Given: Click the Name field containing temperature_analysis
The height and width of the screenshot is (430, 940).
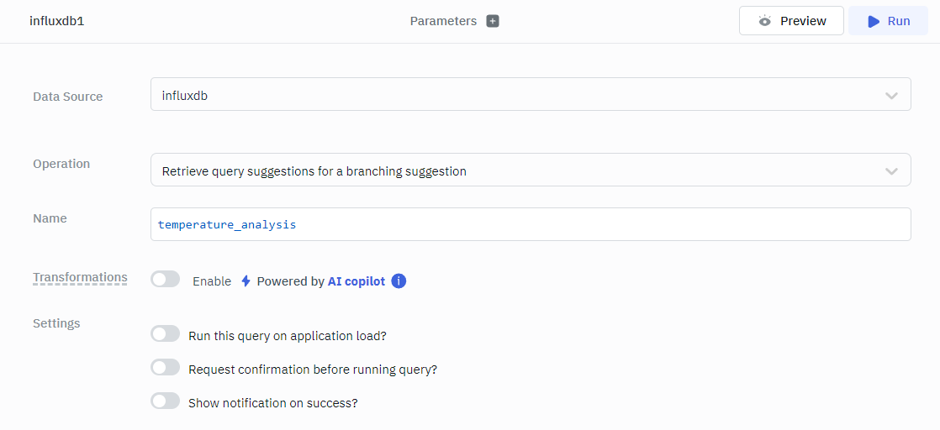Looking at the screenshot, I should click(530, 225).
